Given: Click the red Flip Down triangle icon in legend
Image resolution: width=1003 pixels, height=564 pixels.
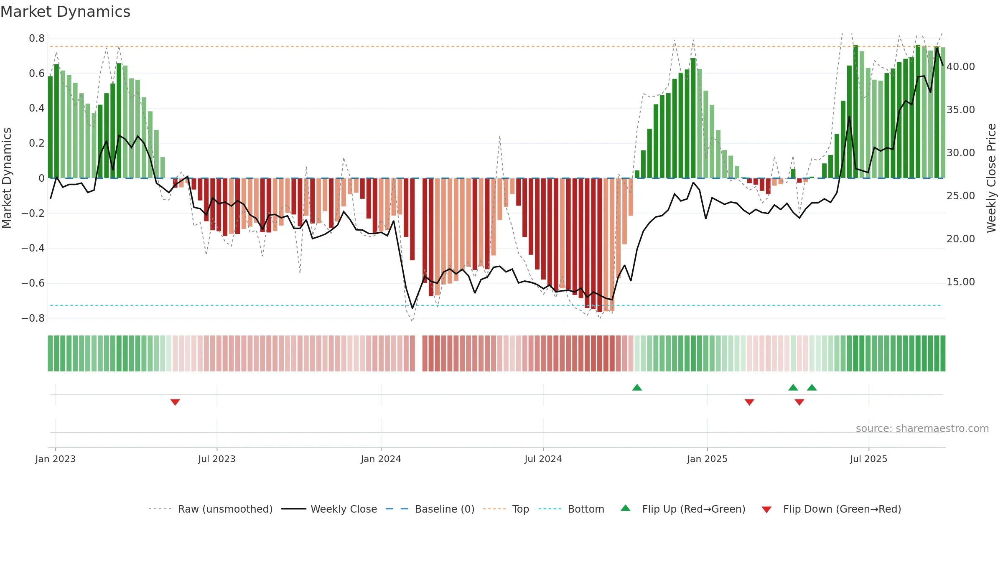Looking at the screenshot, I should point(766,510).
